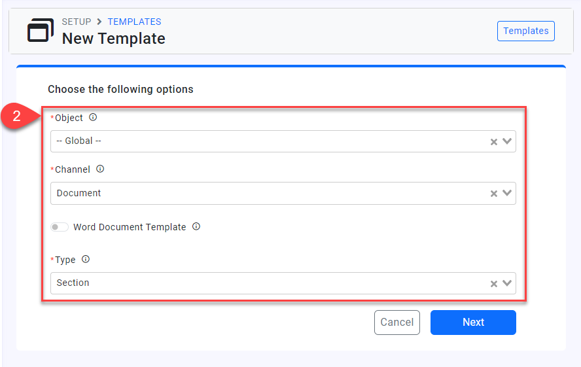Image resolution: width=581 pixels, height=367 pixels.
Task: Open the Channel dropdown chevron
Action: pos(507,194)
